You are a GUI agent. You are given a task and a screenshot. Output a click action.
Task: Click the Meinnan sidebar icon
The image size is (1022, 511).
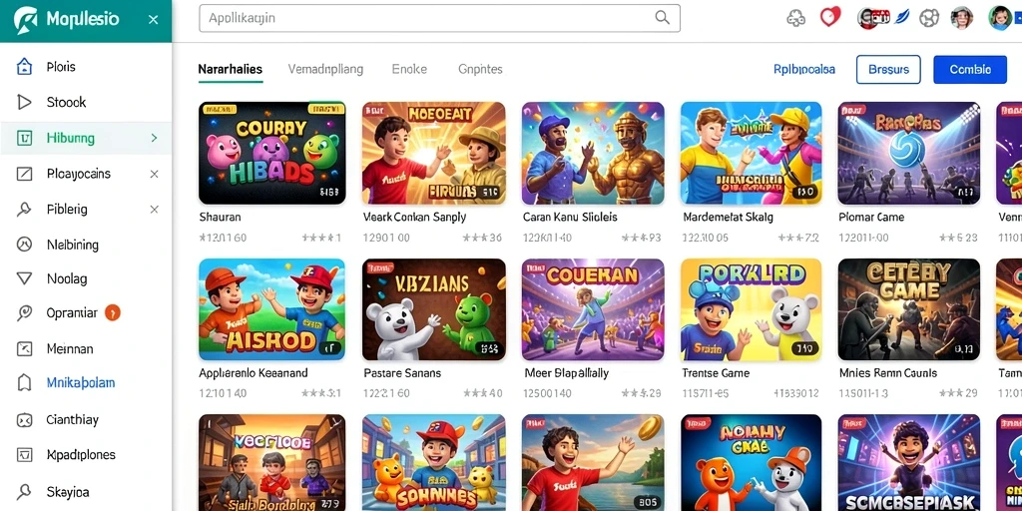tap(24, 348)
